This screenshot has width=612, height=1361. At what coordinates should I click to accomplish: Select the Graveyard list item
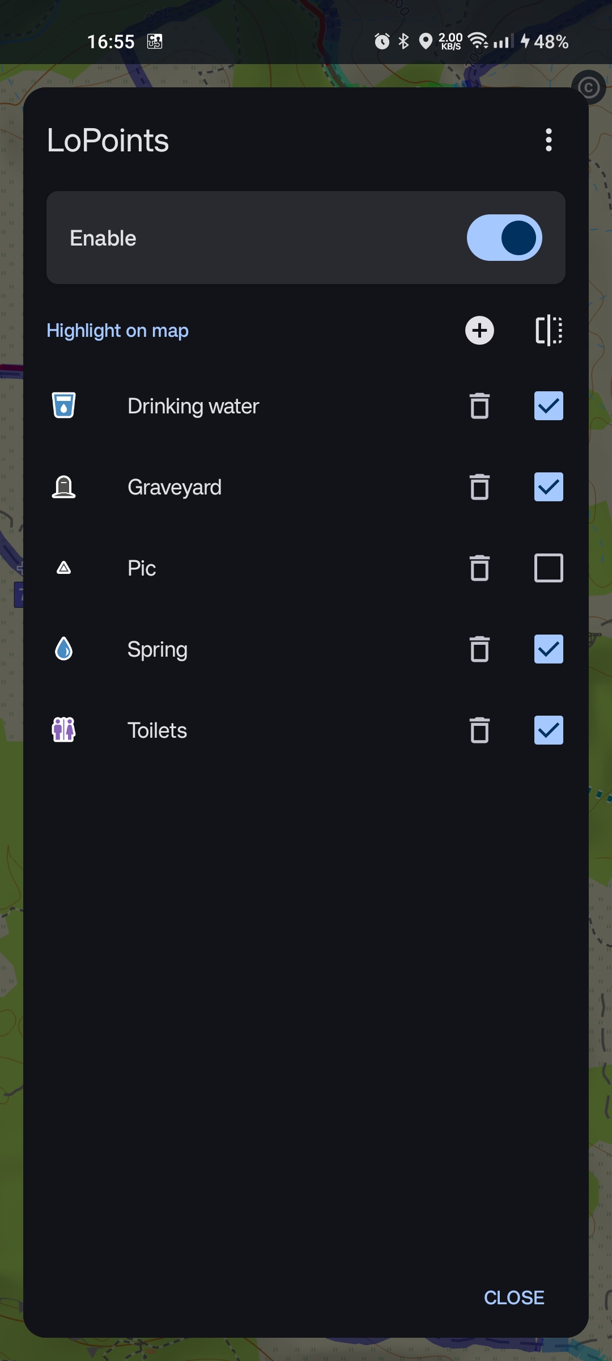pos(175,487)
